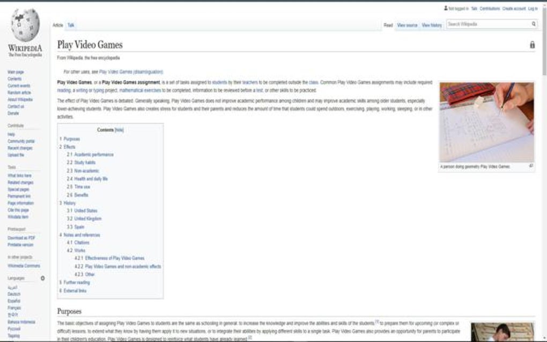Click the enlarge icon in the image caption

(x=531, y=166)
